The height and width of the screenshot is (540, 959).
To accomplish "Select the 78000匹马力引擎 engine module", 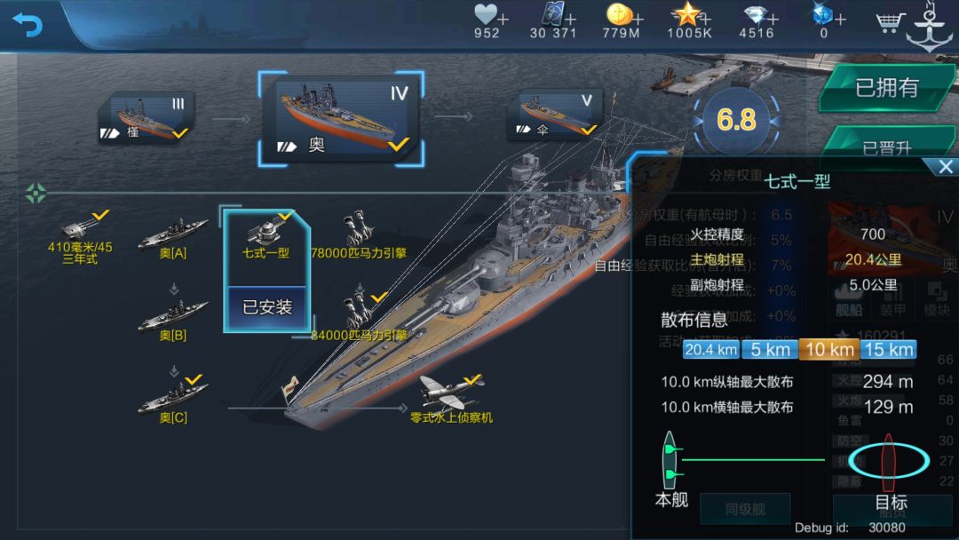I will tap(359, 236).
